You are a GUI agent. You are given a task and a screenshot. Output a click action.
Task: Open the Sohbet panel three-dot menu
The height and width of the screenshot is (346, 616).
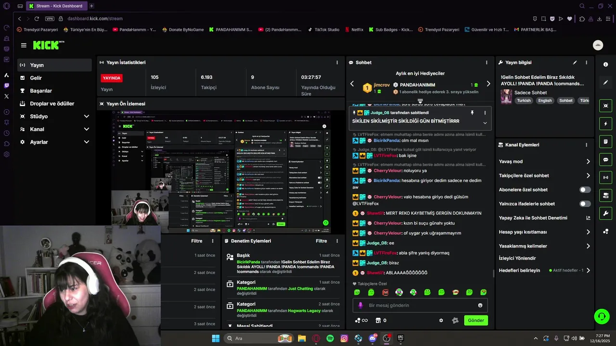point(487,62)
